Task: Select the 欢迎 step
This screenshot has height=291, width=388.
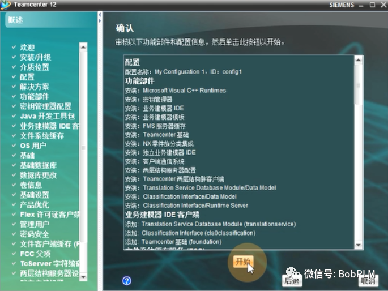Action: coord(27,48)
